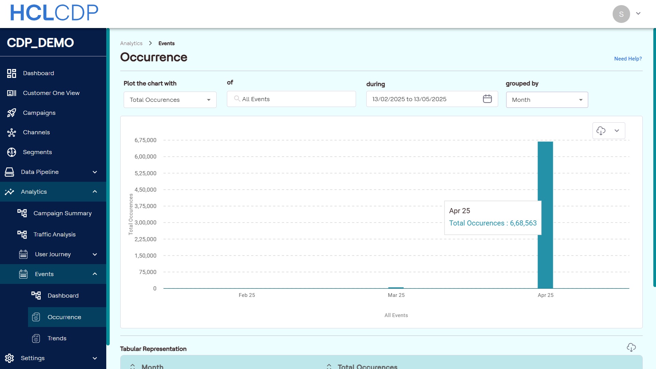Viewport: 656px width, 369px height.
Task: Download the tabular representation via cloud icon
Action: [x=631, y=347]
